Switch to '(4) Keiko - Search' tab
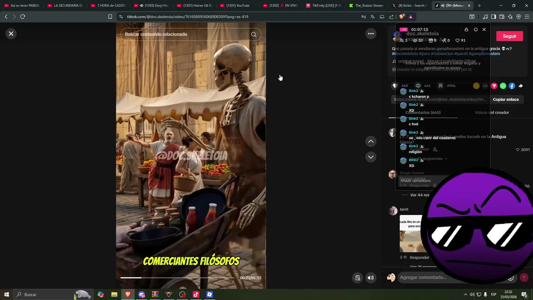Screen dimensions: 533x300 tap(410, 5)
